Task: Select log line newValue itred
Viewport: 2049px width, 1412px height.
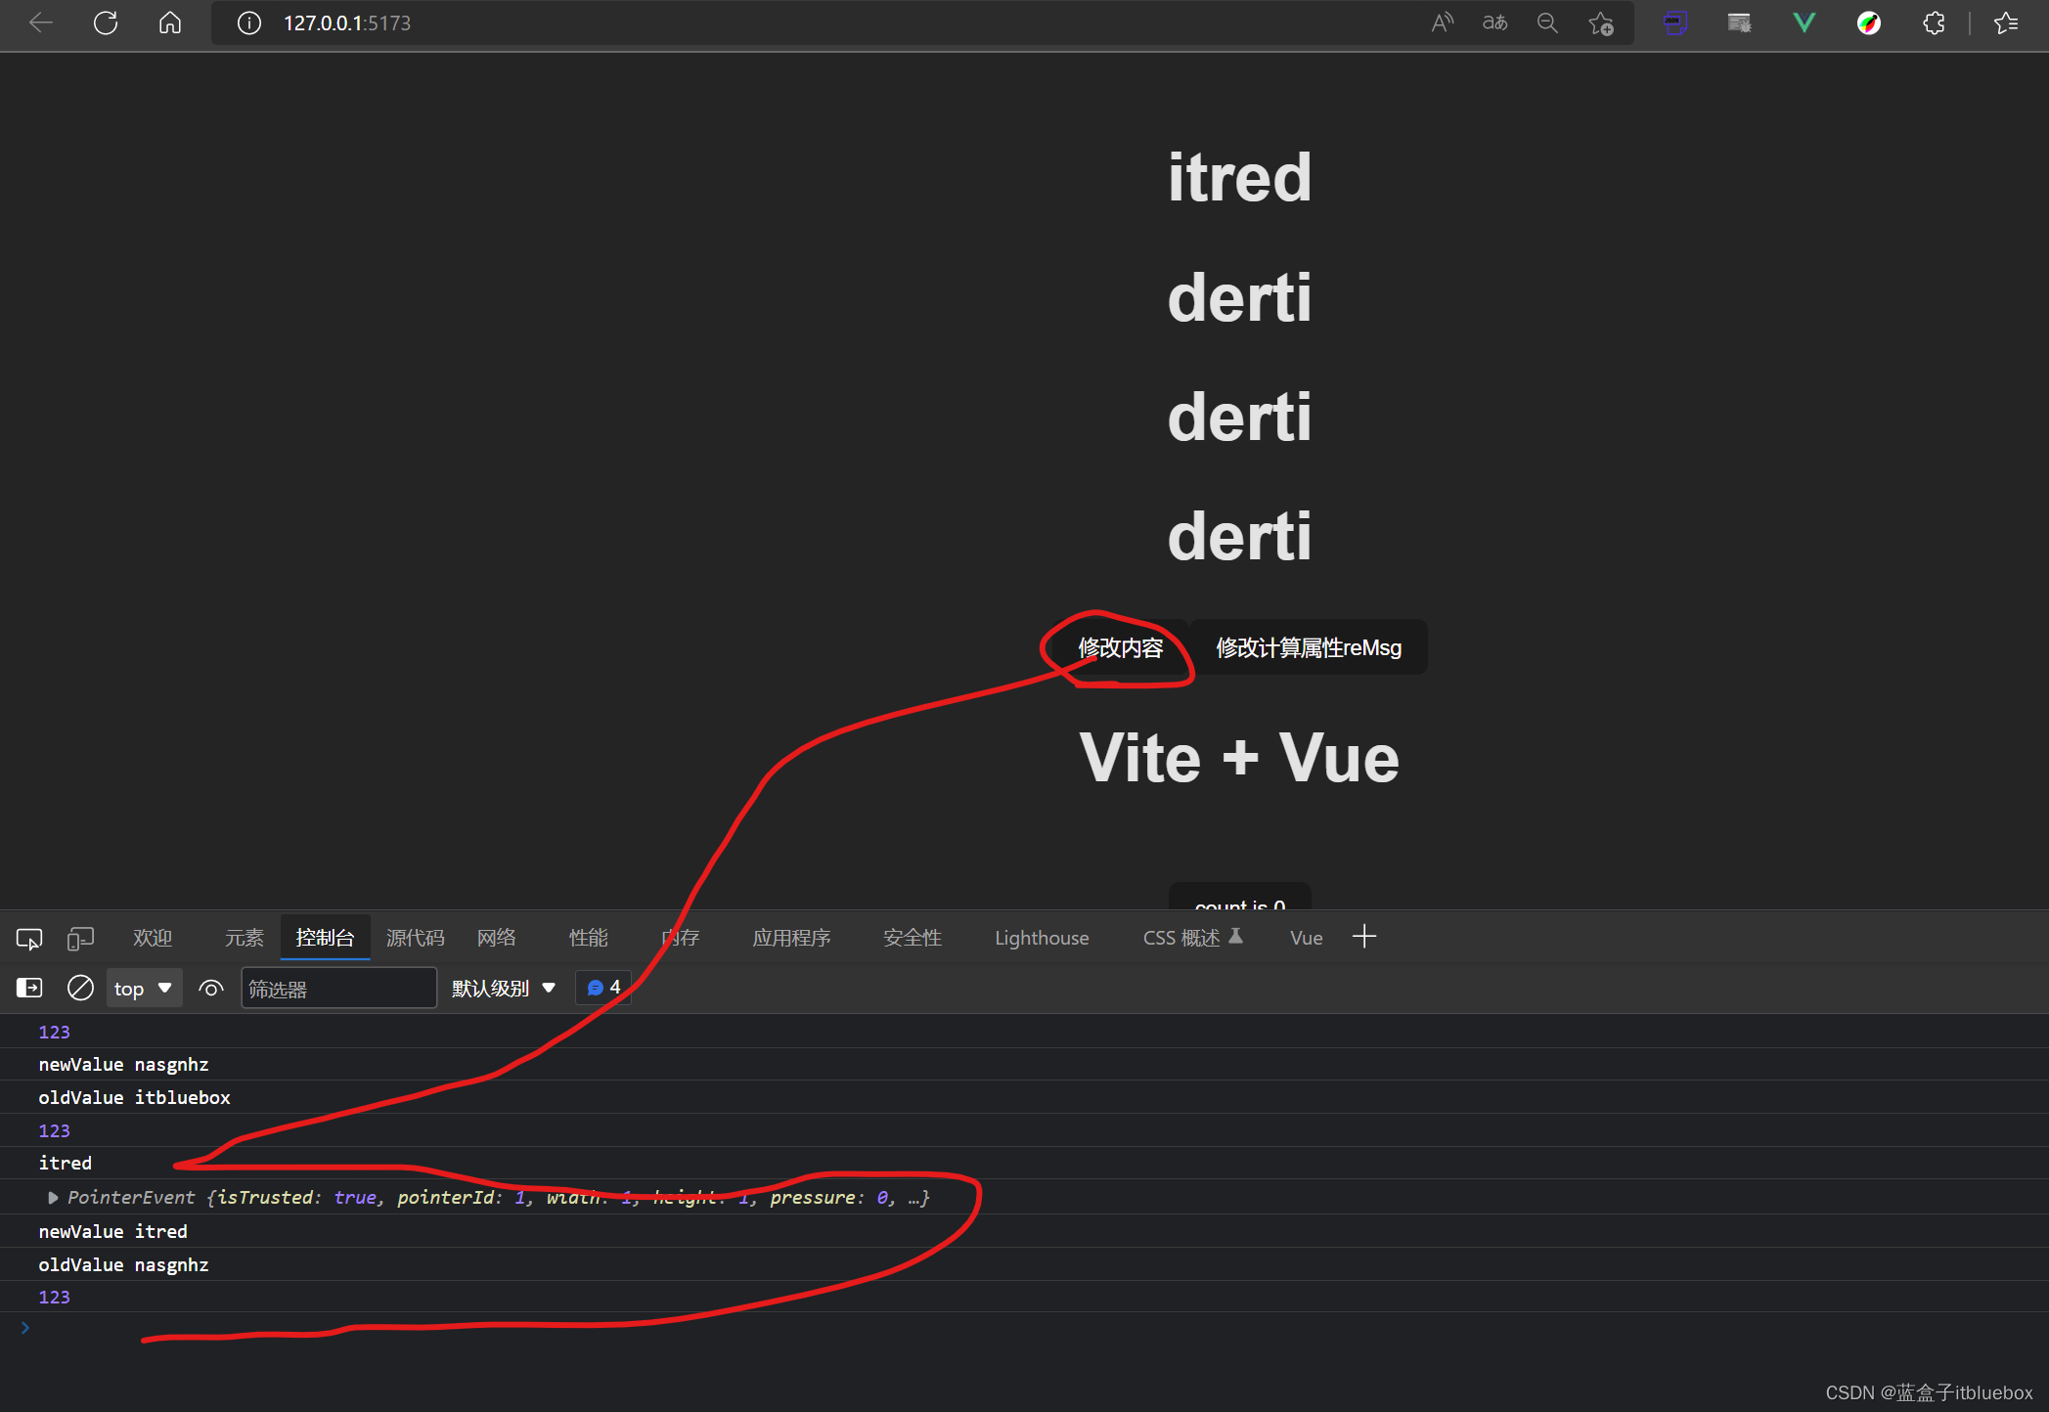Action: coord(112,1231)
